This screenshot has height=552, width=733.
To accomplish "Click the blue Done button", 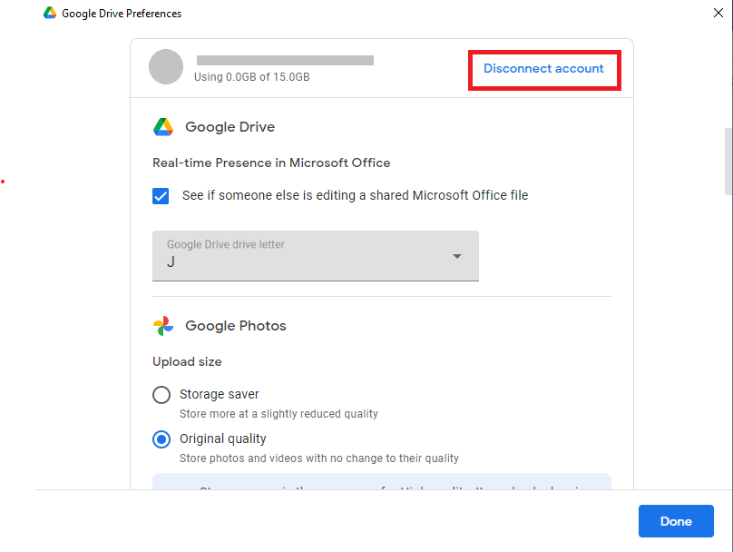I will (x=676, y=520).
